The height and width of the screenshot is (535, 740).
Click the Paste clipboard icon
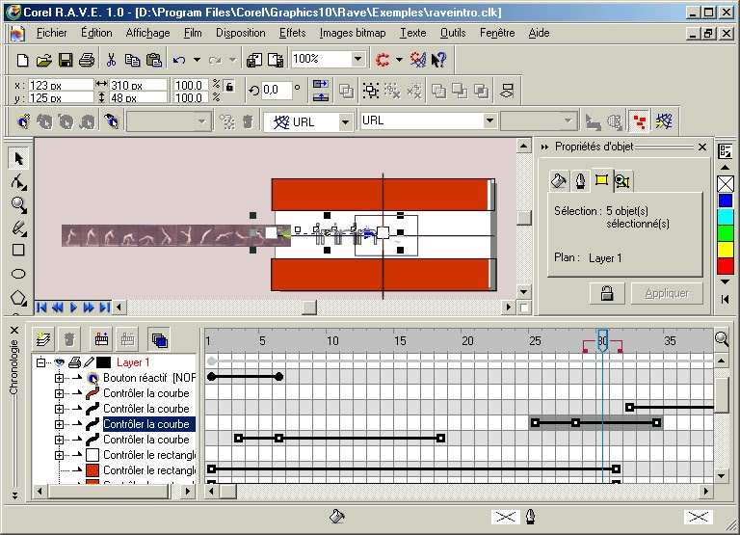click(x=154, y=60)
